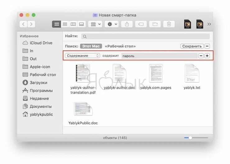230x164 pixels.
Task: Go back with the left arrow
Action: click(23, 24)
